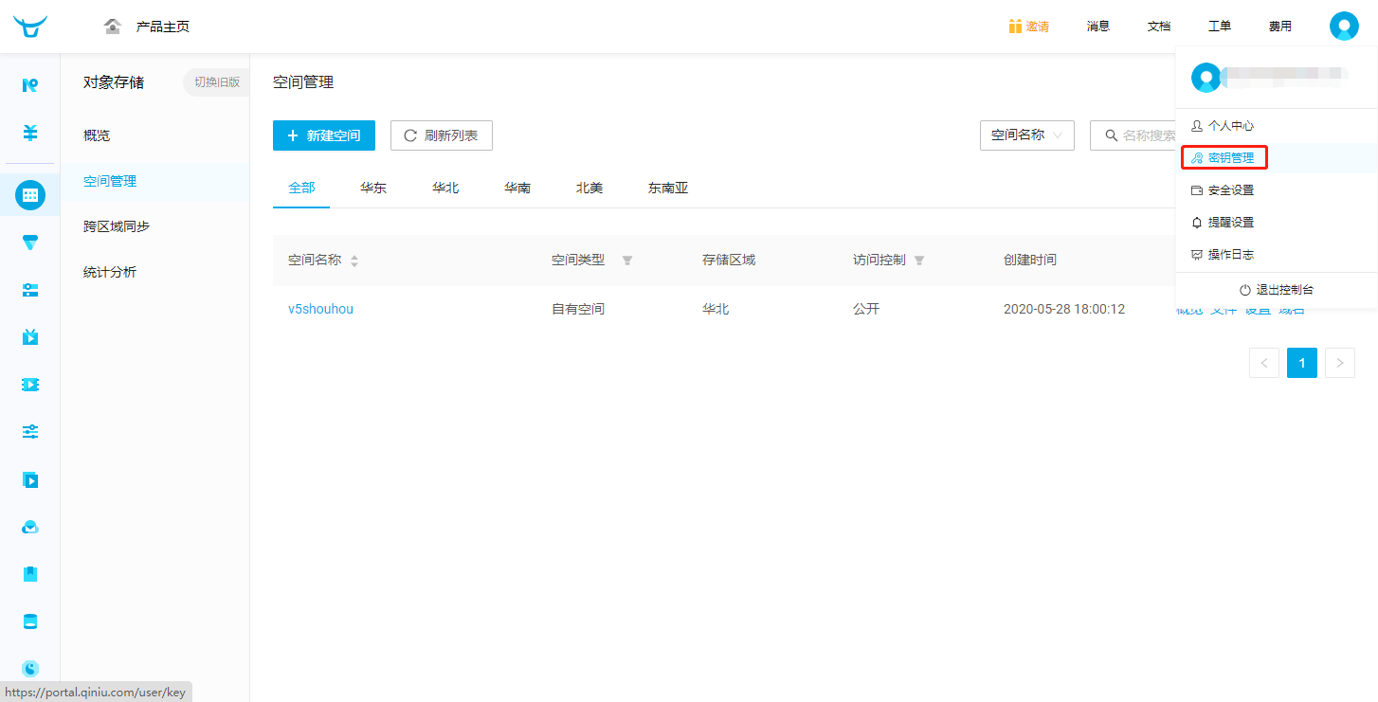Open the v5shouhou bucket link
The image size is (1378, 702).
pos(320,309)
